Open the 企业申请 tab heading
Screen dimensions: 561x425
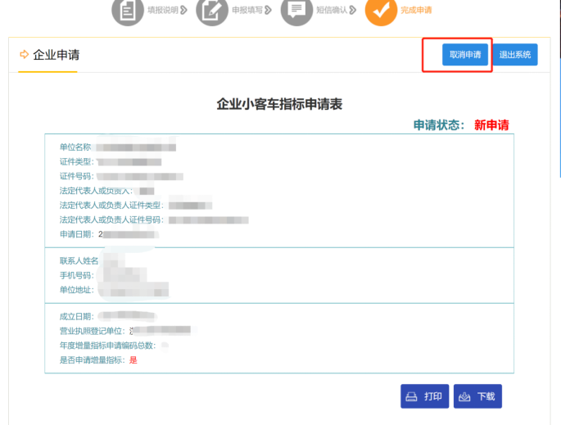(x=56, y=55)
